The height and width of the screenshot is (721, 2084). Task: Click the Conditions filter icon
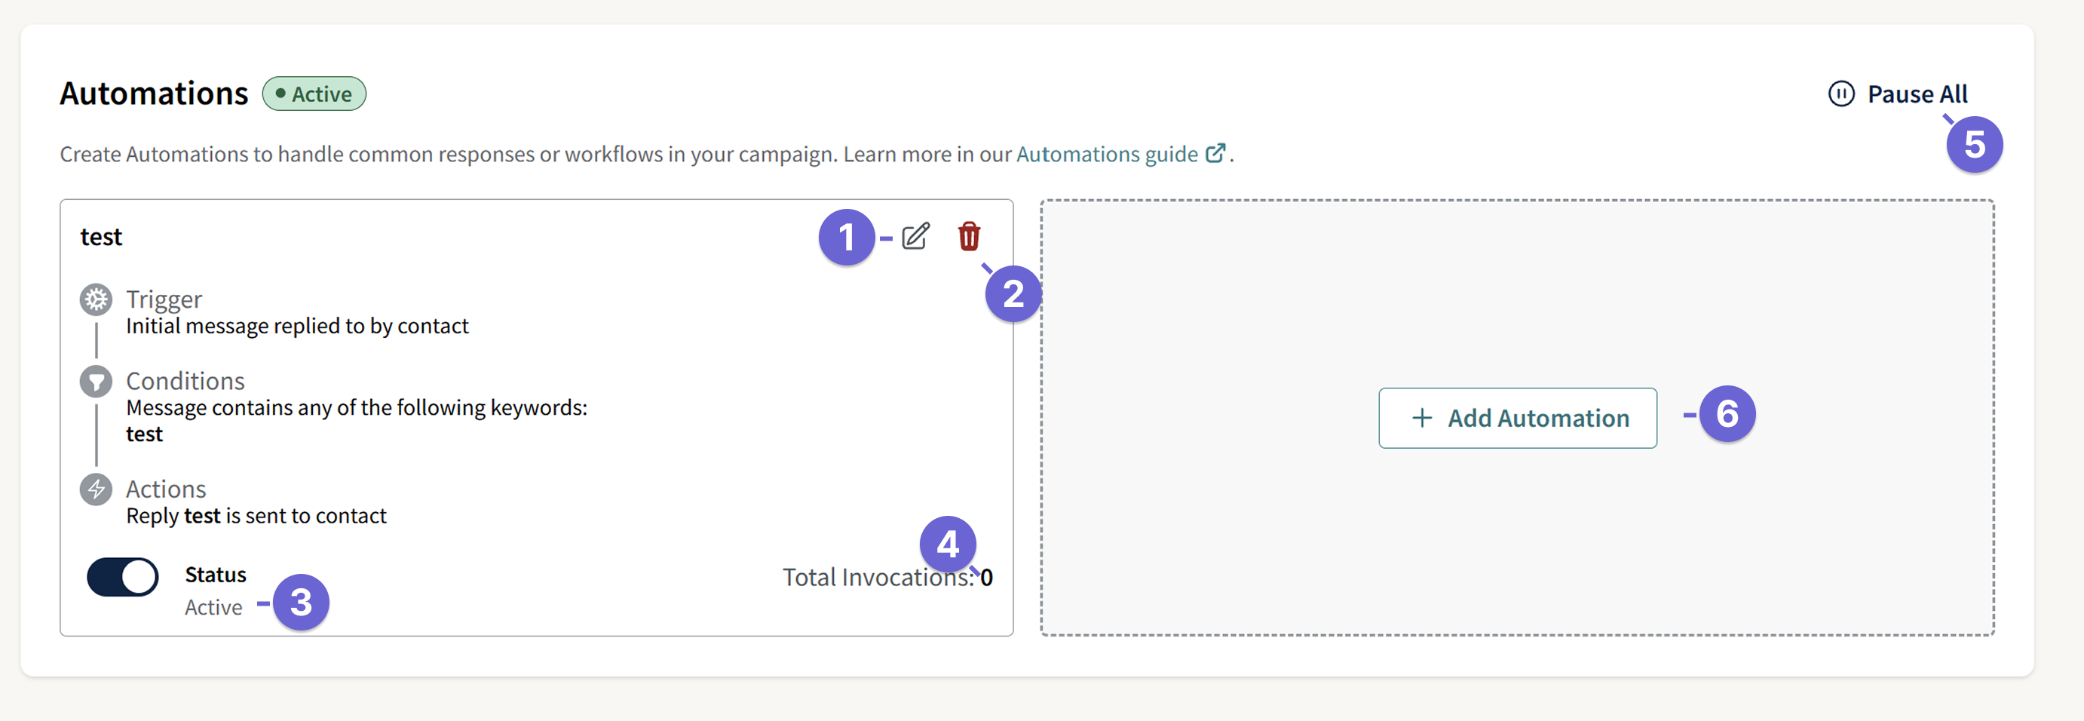coord(97,381)
